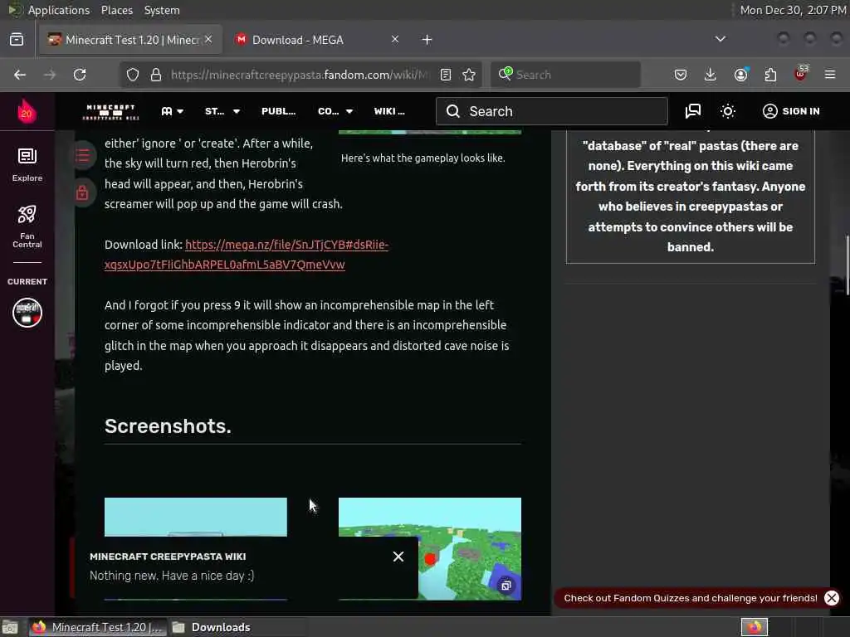Image resolution: width=850 pixels, height=637 pixels.
Task: Select Minecraft Test Firefox window in taskbar
Action: [96, 627]
